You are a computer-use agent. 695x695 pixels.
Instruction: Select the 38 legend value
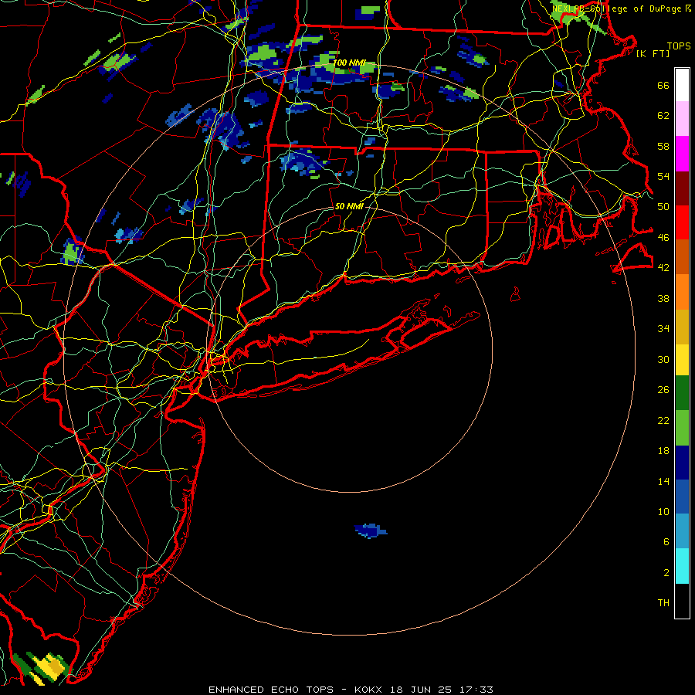pos(663,298)
